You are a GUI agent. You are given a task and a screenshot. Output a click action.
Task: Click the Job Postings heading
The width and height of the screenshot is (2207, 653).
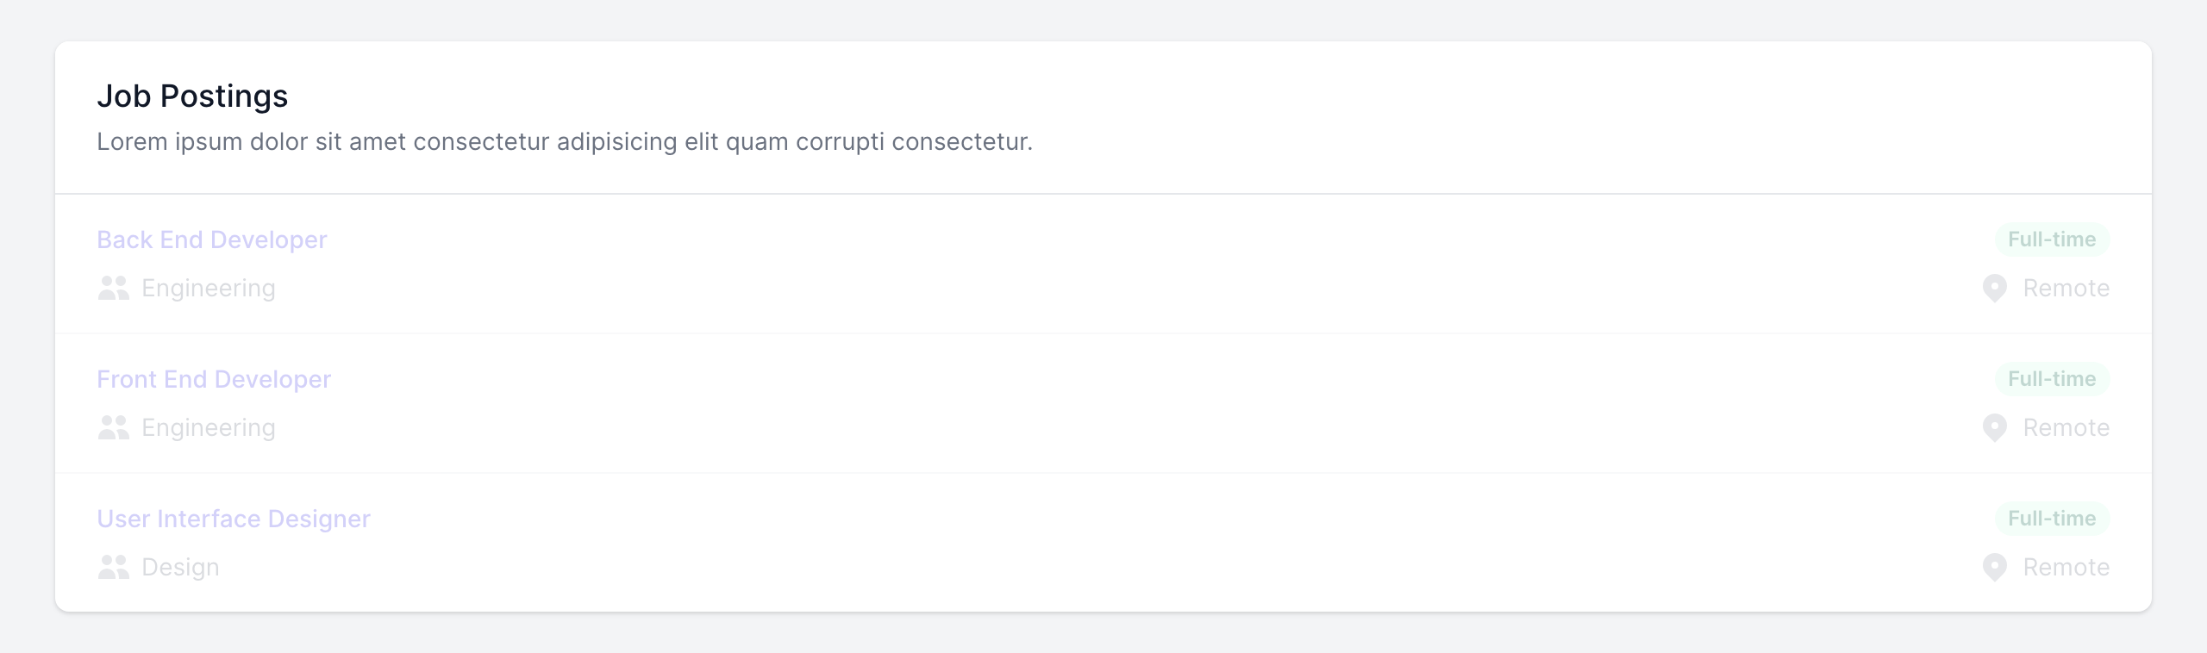point(192,96)
